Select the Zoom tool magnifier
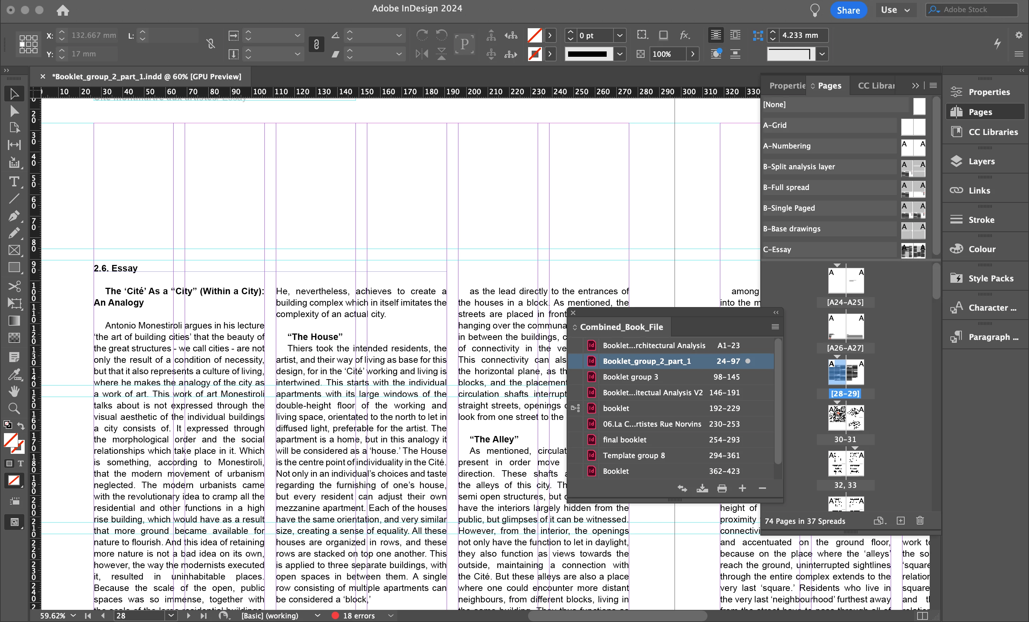The image size is (1029, 622). (14, 408)
